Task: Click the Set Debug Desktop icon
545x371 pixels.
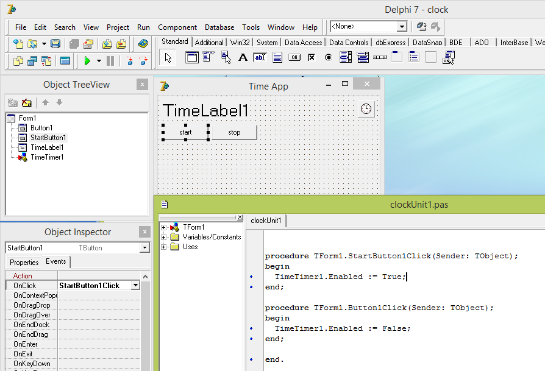Action: click(435, 26)
